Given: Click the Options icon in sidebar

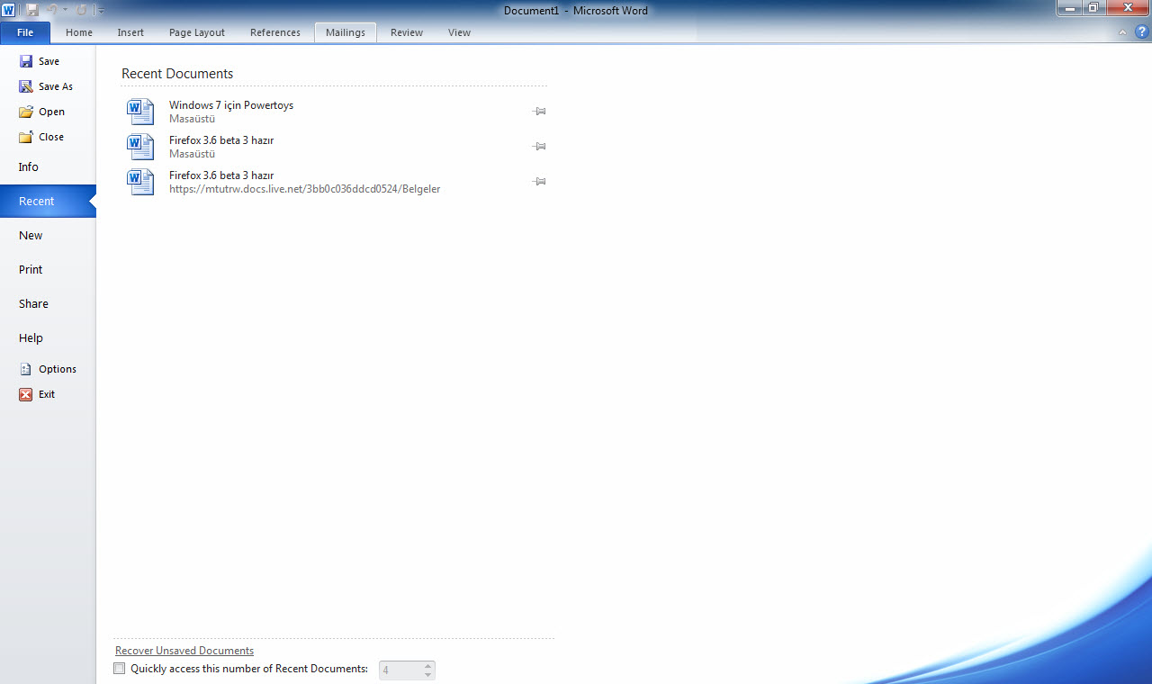Looking at the screenshot, I should point(26,369).
